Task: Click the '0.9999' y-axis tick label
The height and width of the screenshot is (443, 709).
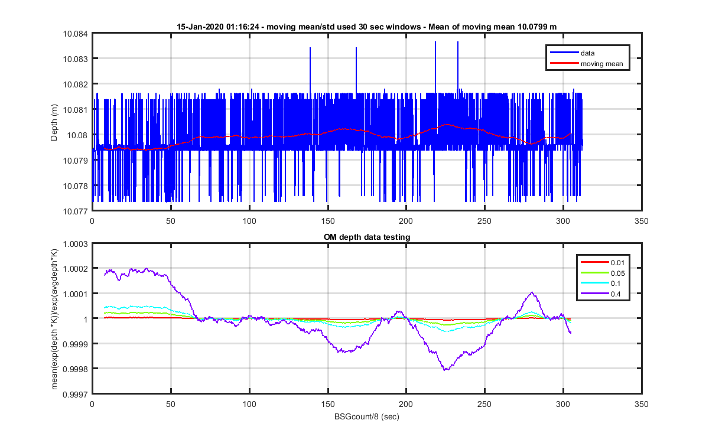Action: click(75, 344)
